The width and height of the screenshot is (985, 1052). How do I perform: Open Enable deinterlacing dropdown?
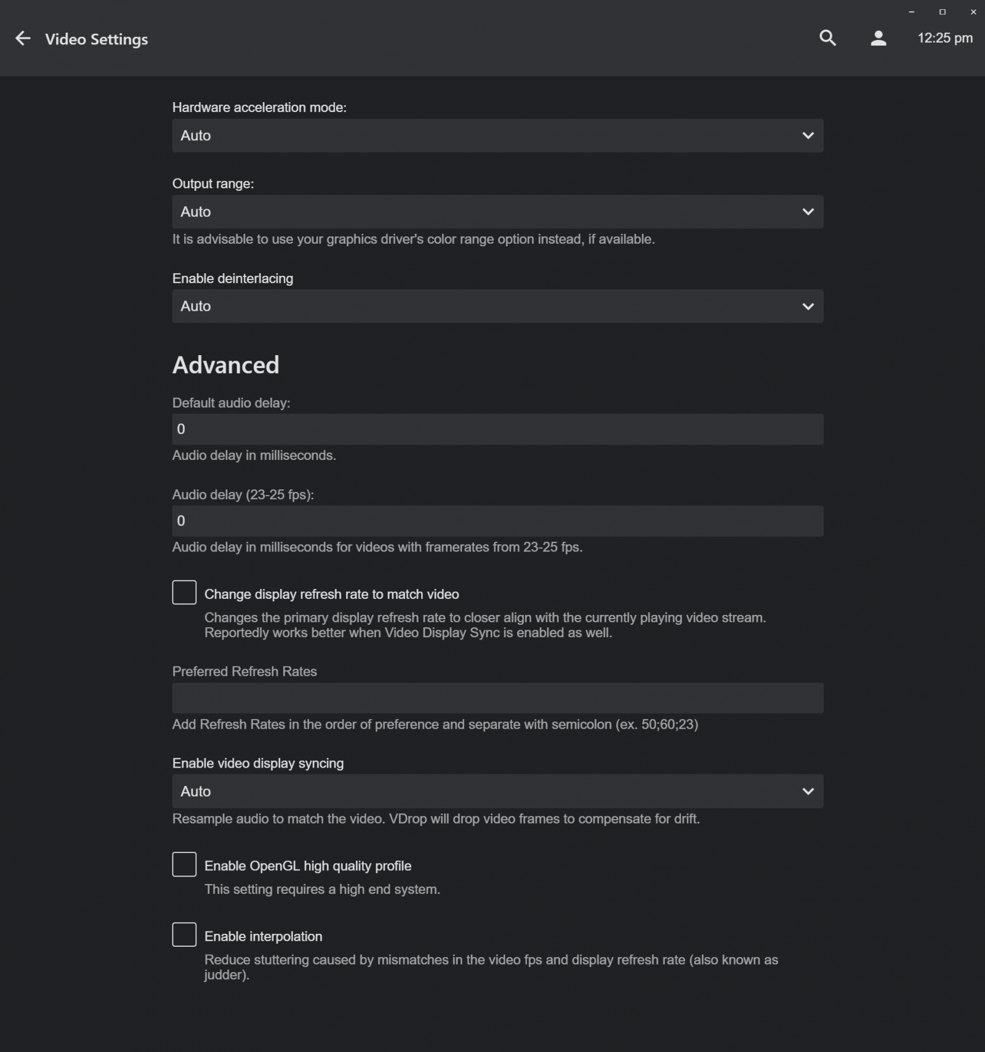tap(497, 306)
